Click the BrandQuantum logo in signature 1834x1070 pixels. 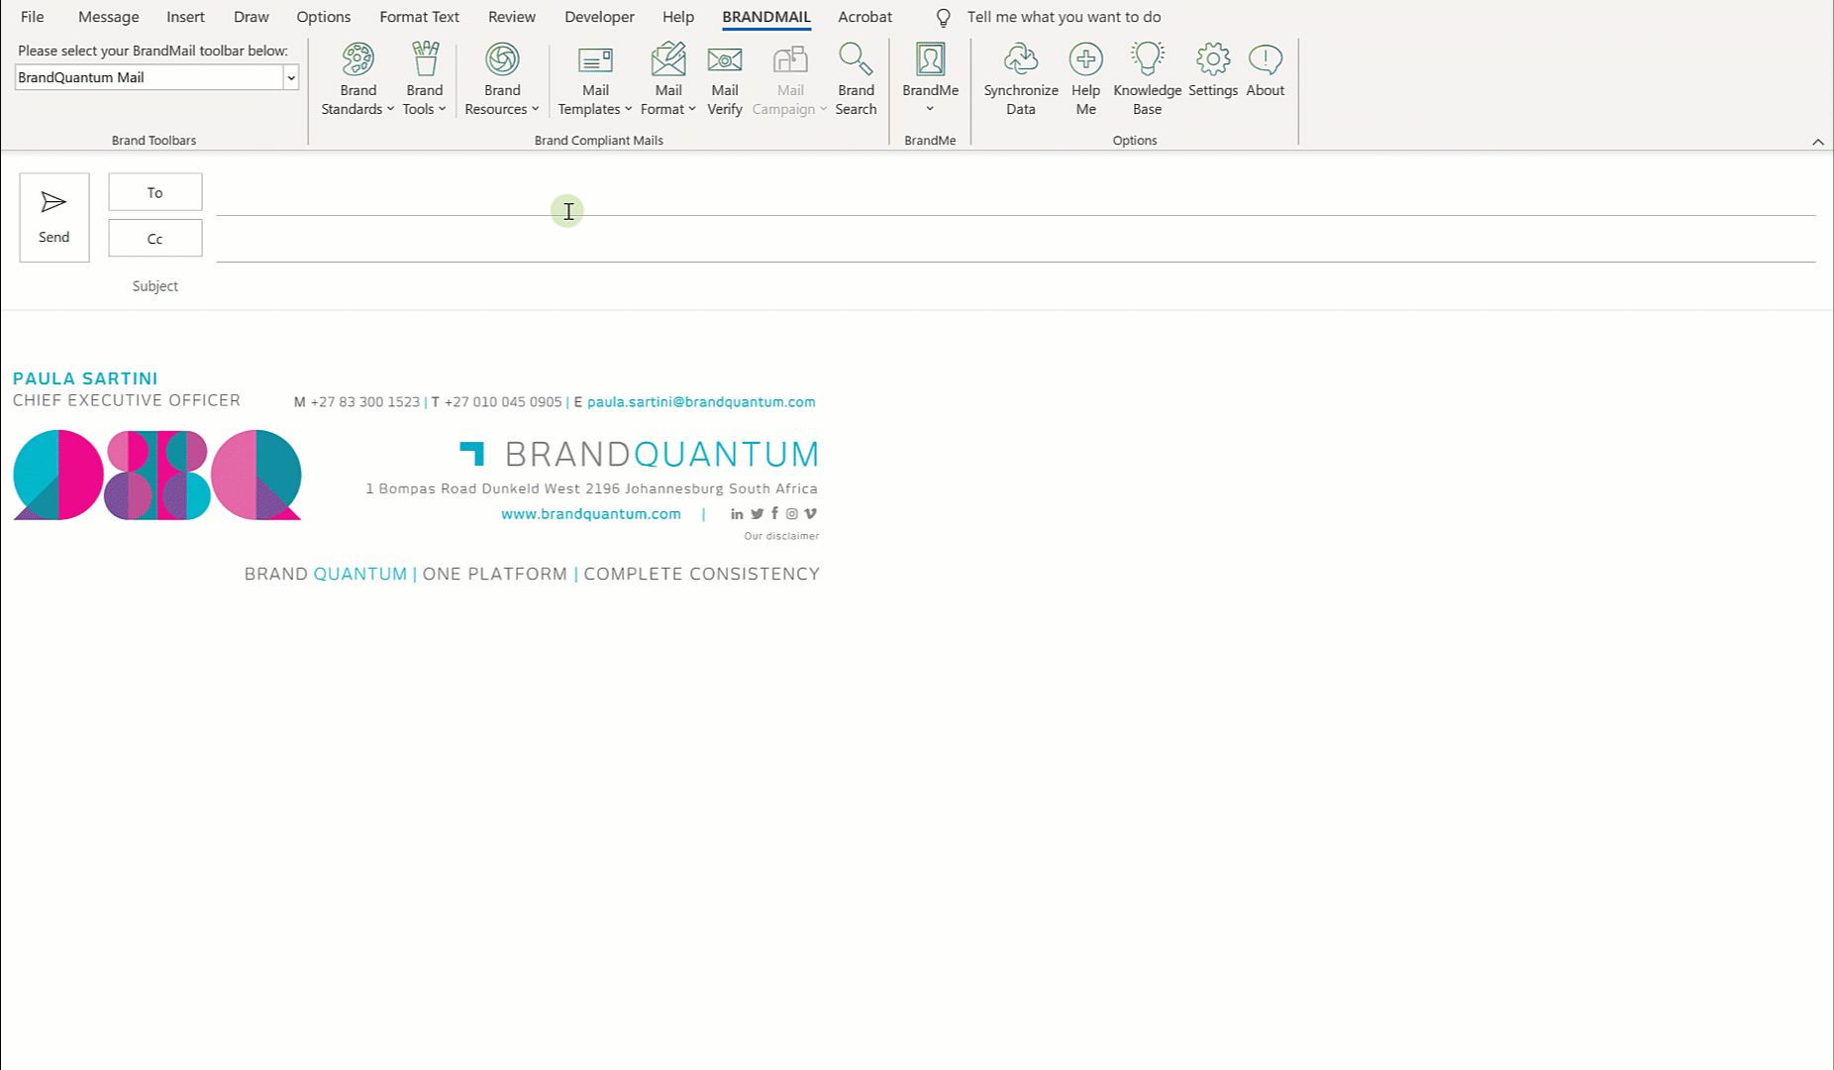640,454
